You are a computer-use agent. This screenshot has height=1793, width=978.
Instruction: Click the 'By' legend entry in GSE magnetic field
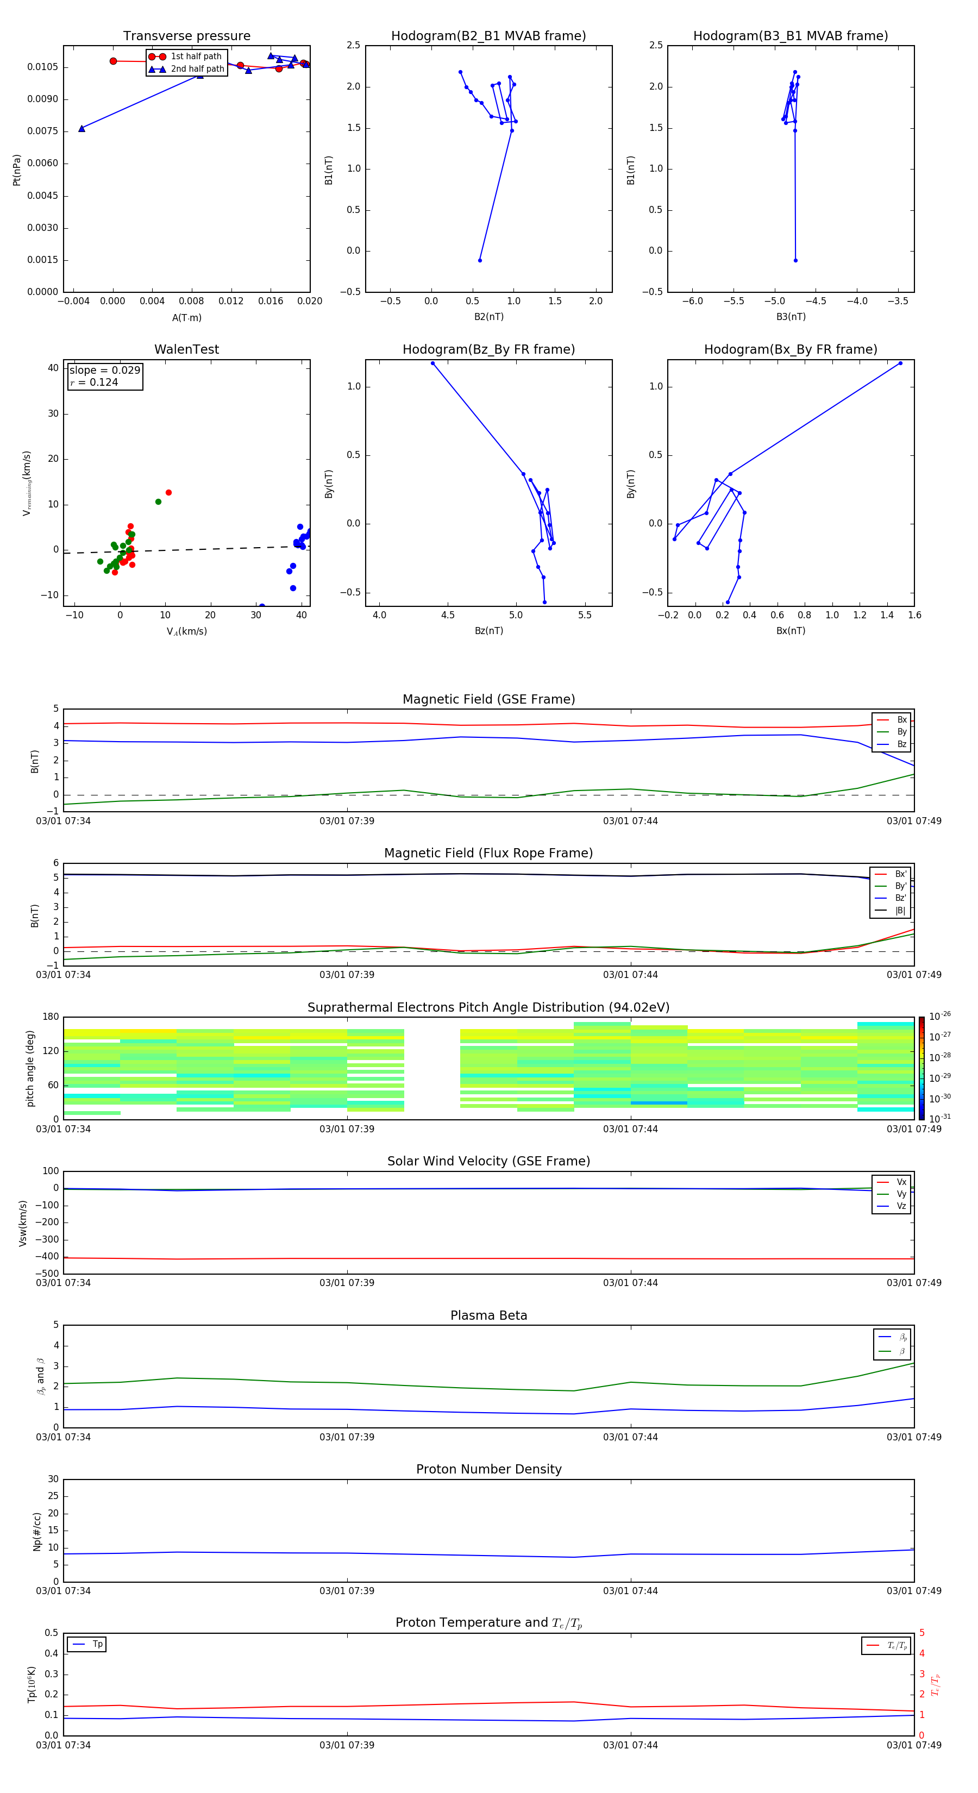point(892,731)
